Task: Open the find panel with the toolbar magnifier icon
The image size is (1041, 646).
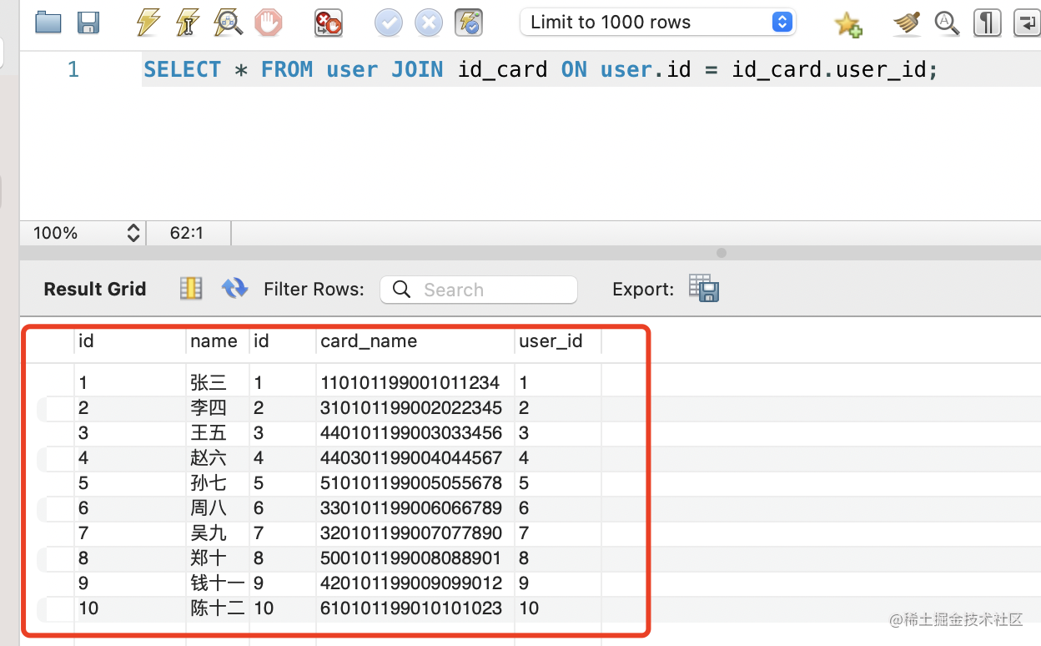Action: pyautogui.click(x=947, y=23)
